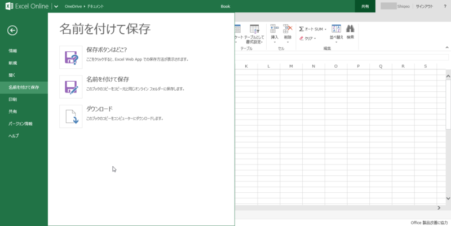Click the 共有 button in header
The image size is (451, 226).
(x=365, y=6)
